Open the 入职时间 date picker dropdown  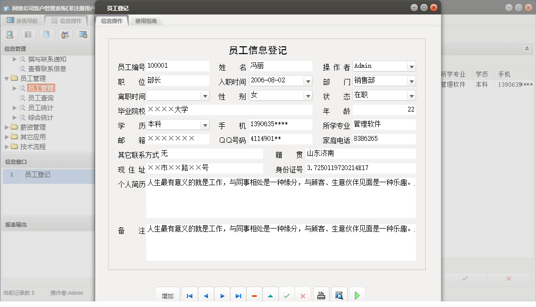pyautogui.click(x=308, y=81)
